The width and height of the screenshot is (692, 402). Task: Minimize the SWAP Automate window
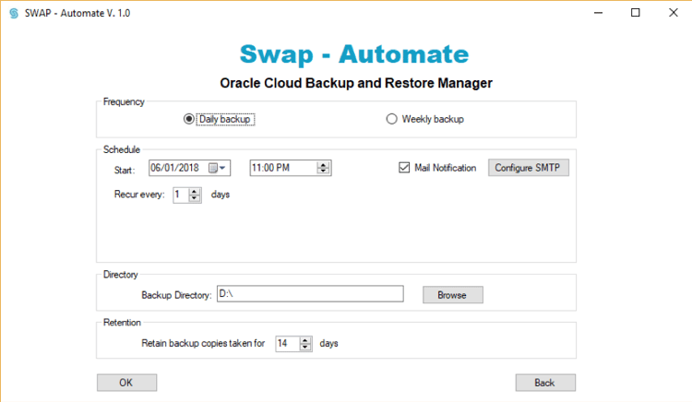(598, 13)
